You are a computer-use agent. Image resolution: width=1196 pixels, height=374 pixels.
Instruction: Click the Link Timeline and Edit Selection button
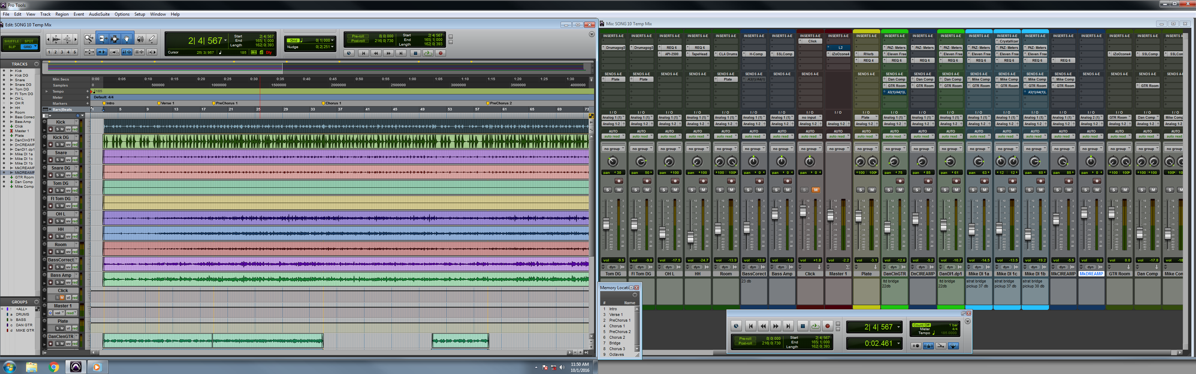[127, 52]
